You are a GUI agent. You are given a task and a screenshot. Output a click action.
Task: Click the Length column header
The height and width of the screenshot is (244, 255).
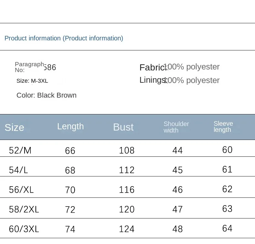point(70,126)
